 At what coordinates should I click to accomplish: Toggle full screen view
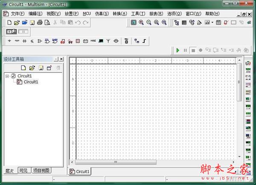tap(134, 22)
